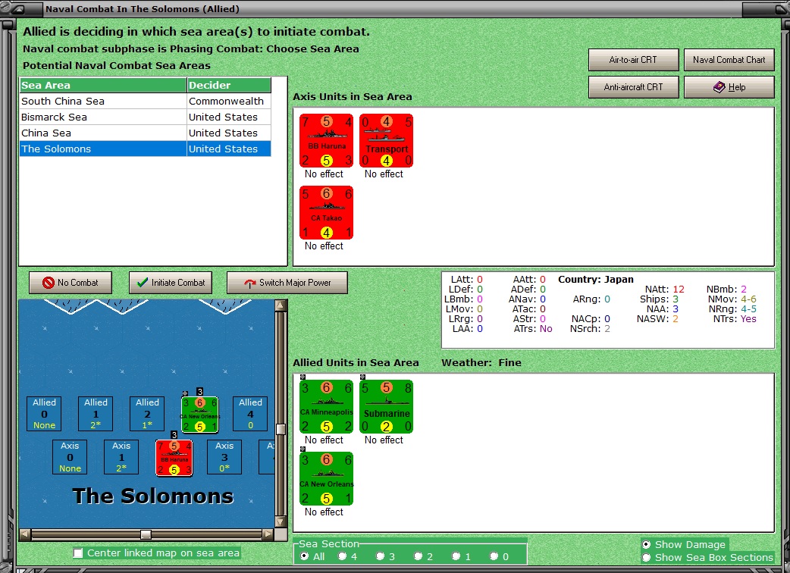Click map vertical scrollbar down arrow
The image size is (790, 573).
coord(281,521)
